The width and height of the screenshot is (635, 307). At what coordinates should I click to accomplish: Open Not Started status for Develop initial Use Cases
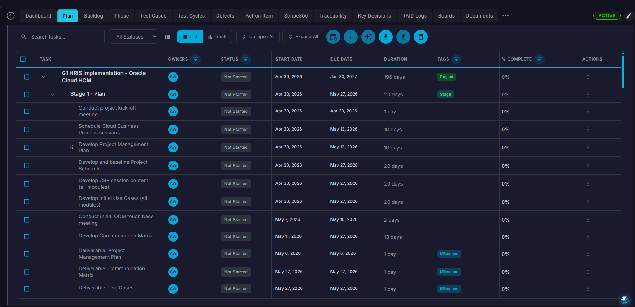coord(236,202)
